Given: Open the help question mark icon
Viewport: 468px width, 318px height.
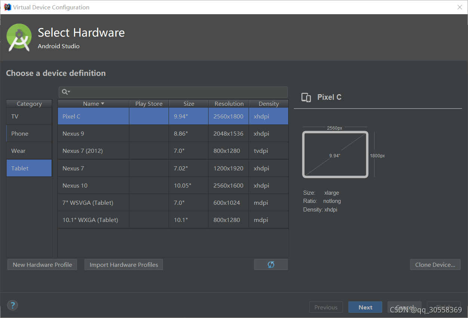Looking at the screenshot, I should tap(12, 305).
